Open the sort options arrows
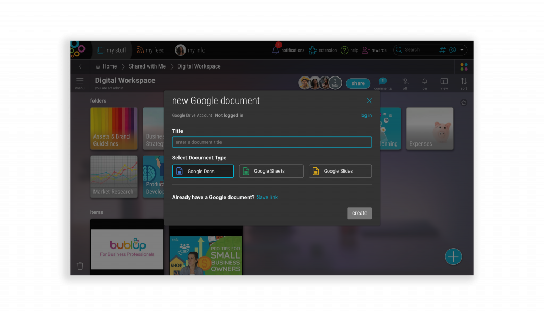Viewport: 544px width, 316px height. coord(464,81)
